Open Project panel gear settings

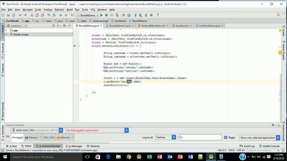point(64,26)
